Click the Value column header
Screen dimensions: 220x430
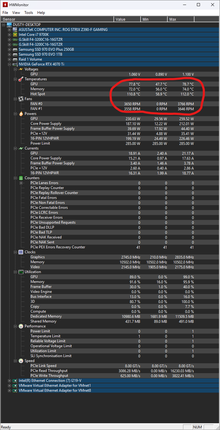pyautogui.click(x=127, y=19)
